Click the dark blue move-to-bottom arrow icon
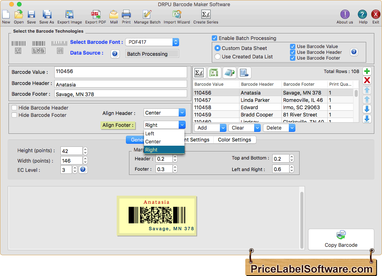Screen dimensions: 382x276 (367, 119)
